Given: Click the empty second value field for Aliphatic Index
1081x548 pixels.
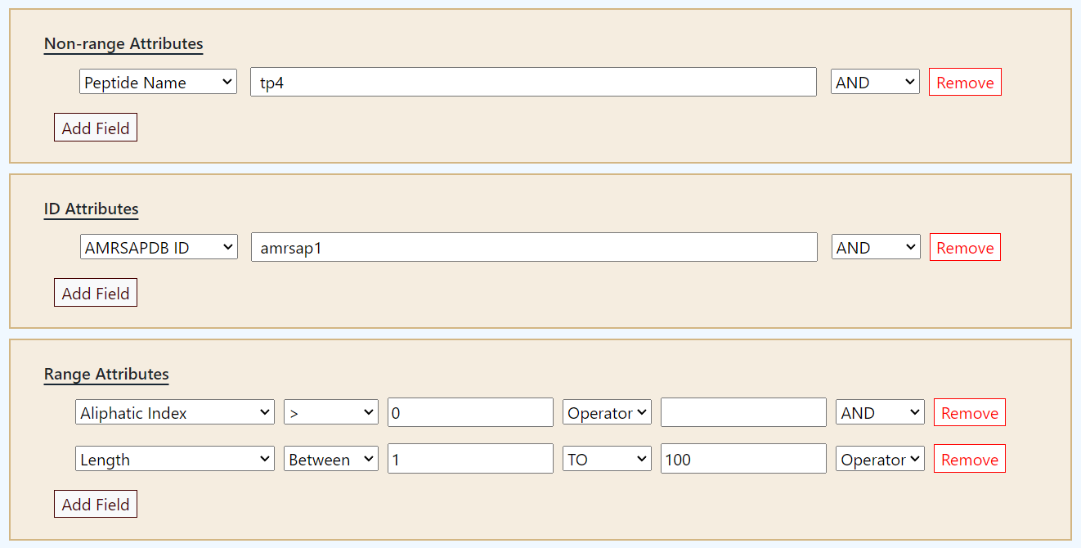Looking at the screenshot, I should point(743,412).
